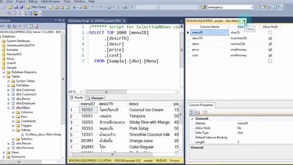Click Manage XML Indexes icon
The width and height of the screenshot is (293, 165).
point(25,13)
